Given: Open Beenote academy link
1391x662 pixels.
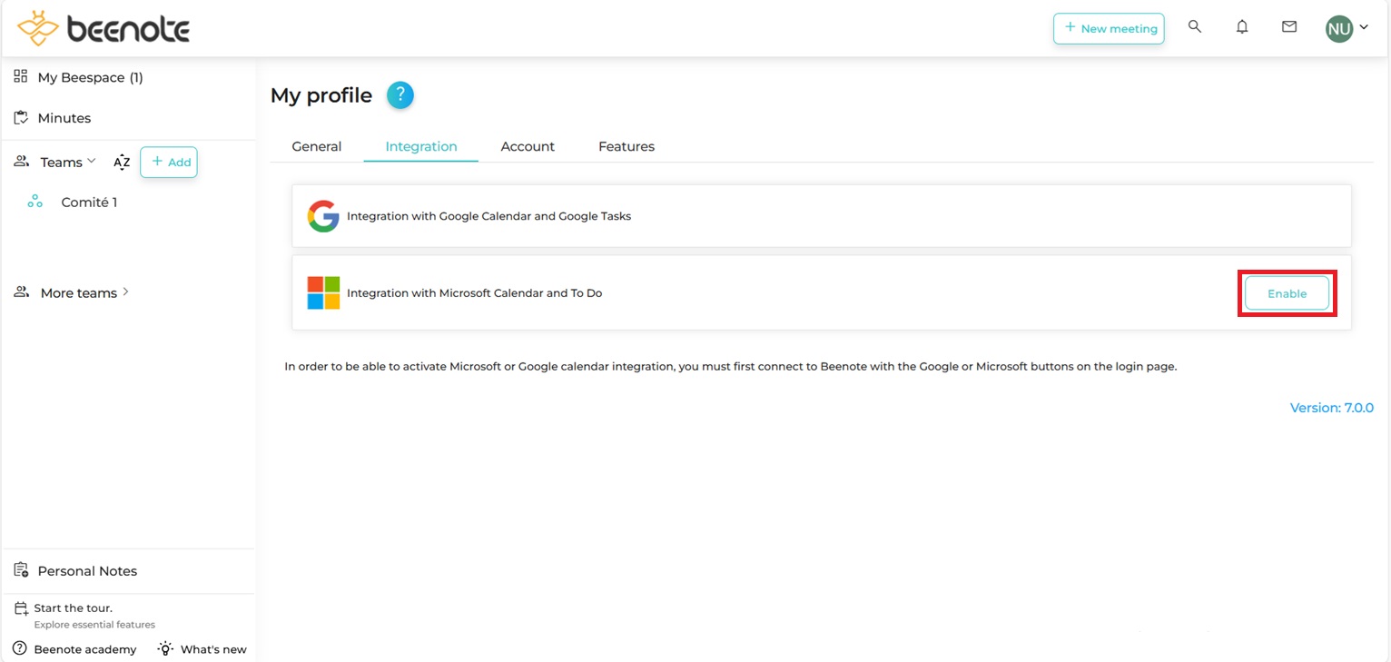Looking at the screenshot, I should click(84, 649).
